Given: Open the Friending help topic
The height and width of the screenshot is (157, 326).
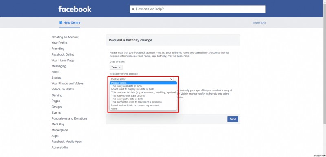Looking at the screenshot, I should [58, 49].
